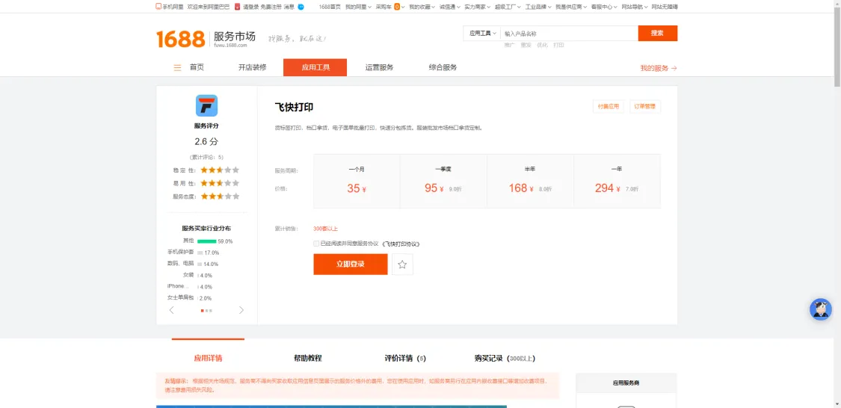The height and width of the screenshot is (408, 841).
Task: Expand the 诚信通 top menu
Action: pyautogui.click(x=449, y=7)
